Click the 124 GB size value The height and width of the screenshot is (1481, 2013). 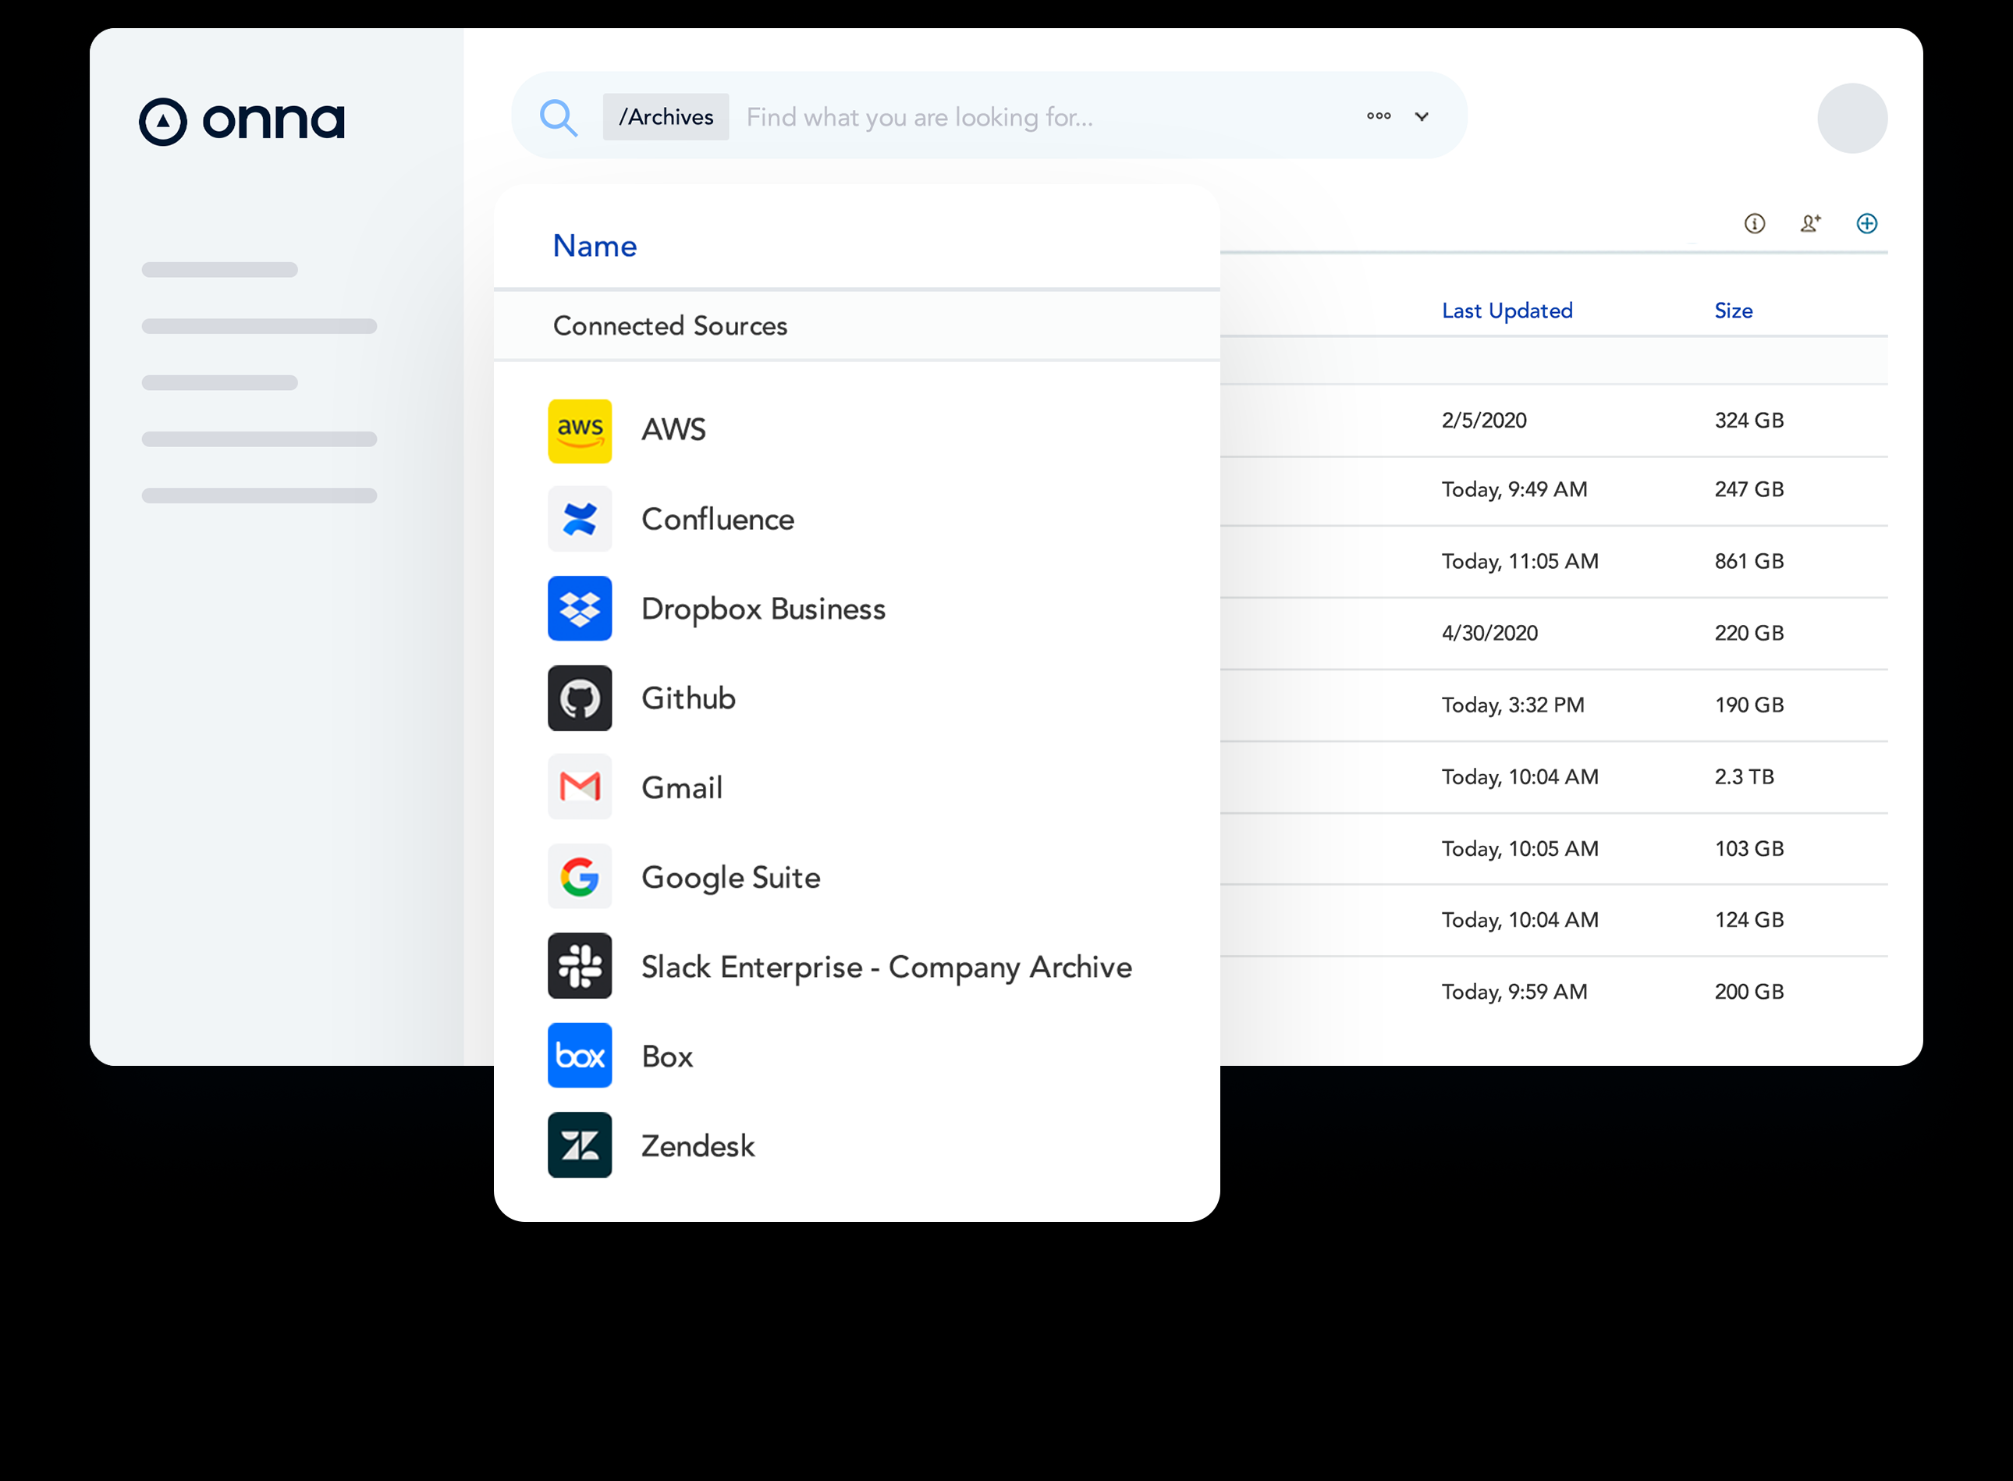coord(1749,920)
